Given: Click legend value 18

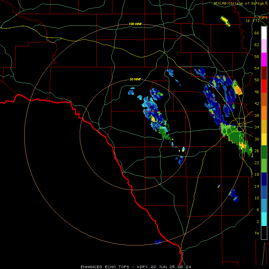Looking at the screenshot, I should (x=257, y=175).
